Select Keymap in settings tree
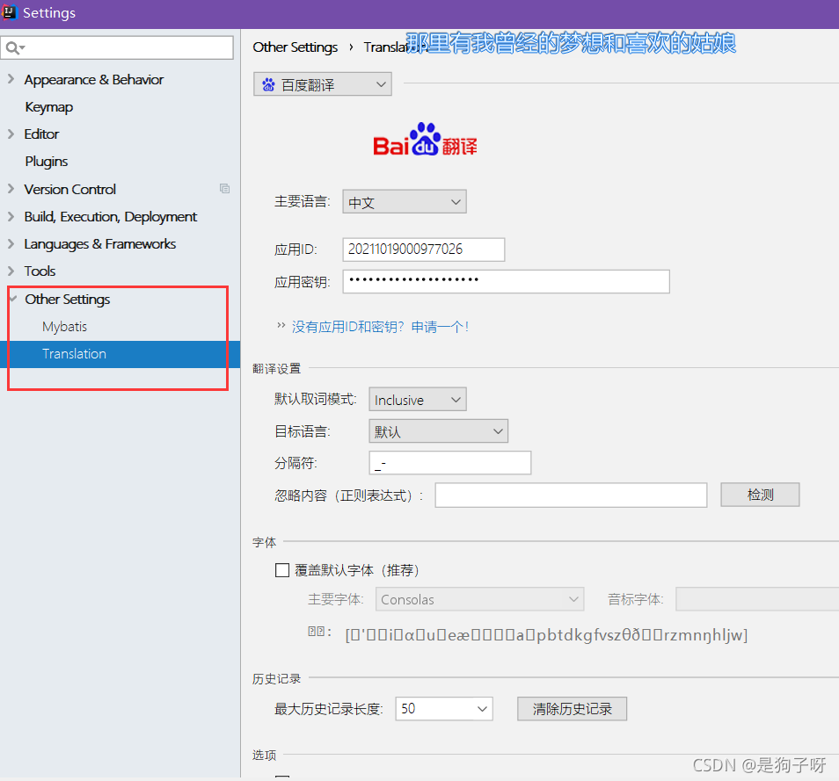Viewport: 839px width, 781px height. coord(48,107)
